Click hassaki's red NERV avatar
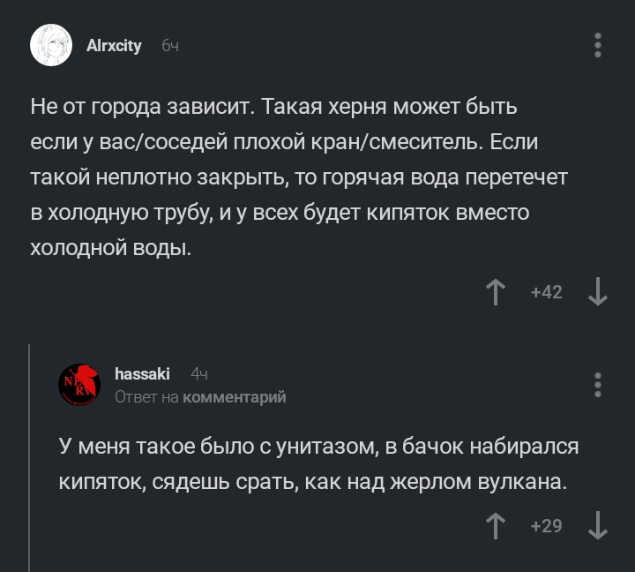 point(79,385)
